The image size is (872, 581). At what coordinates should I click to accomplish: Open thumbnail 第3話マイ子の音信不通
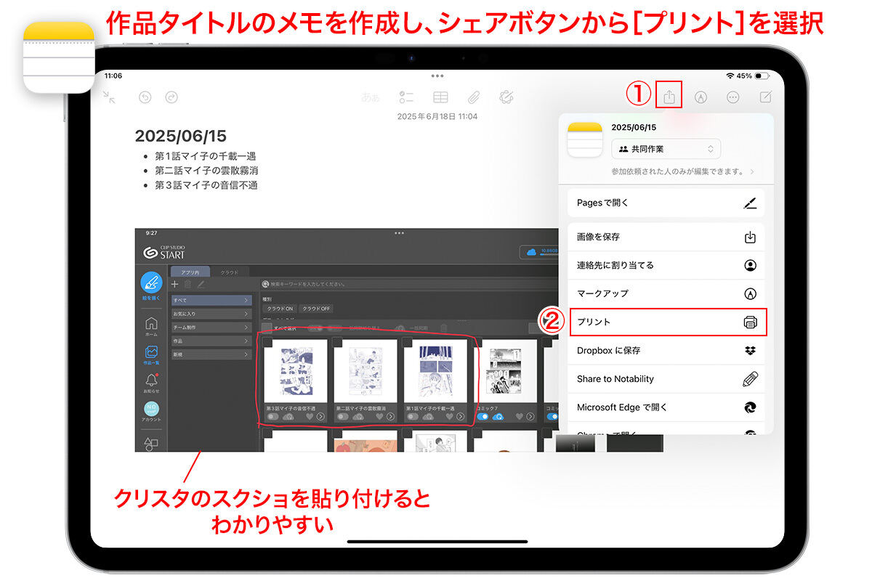coord(294,370)
